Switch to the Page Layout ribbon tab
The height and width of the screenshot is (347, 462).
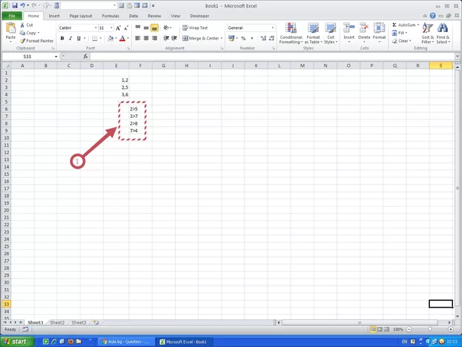80,15
